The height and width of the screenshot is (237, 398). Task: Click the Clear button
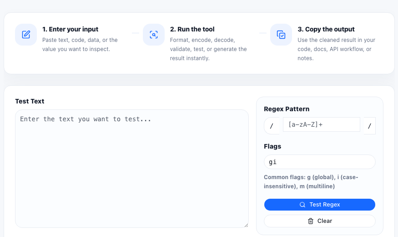click(x=320, y=221)
